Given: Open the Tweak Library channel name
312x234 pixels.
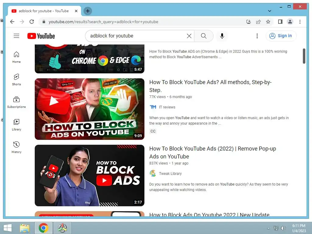Looking at the screenshot, I should (x=170, y=173).
